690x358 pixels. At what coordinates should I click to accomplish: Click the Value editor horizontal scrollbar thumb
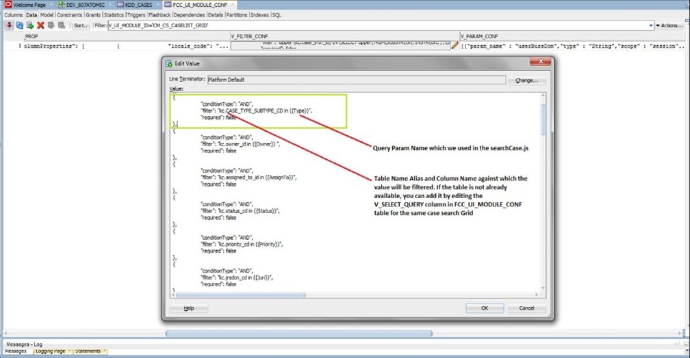pyautogui.click(x=241, y=294)
